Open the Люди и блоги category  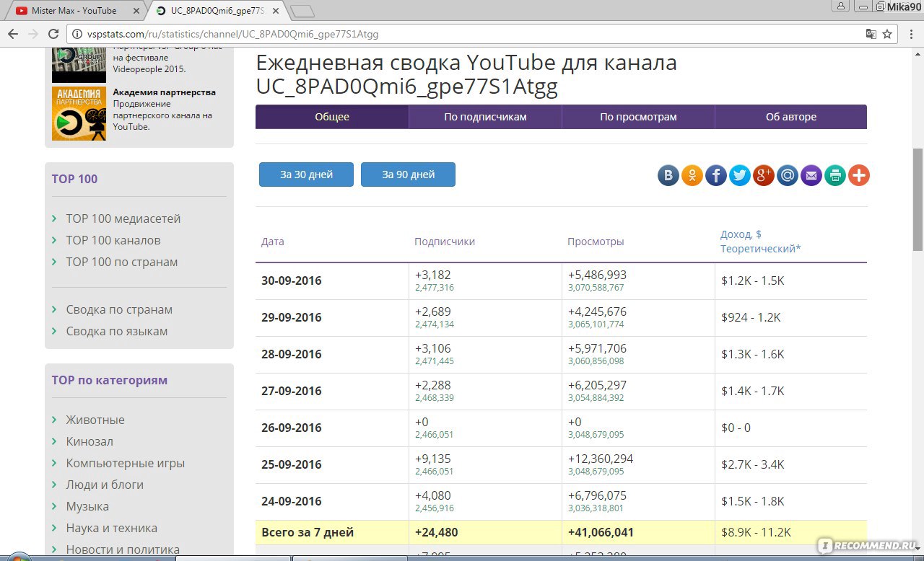(105, 485)
